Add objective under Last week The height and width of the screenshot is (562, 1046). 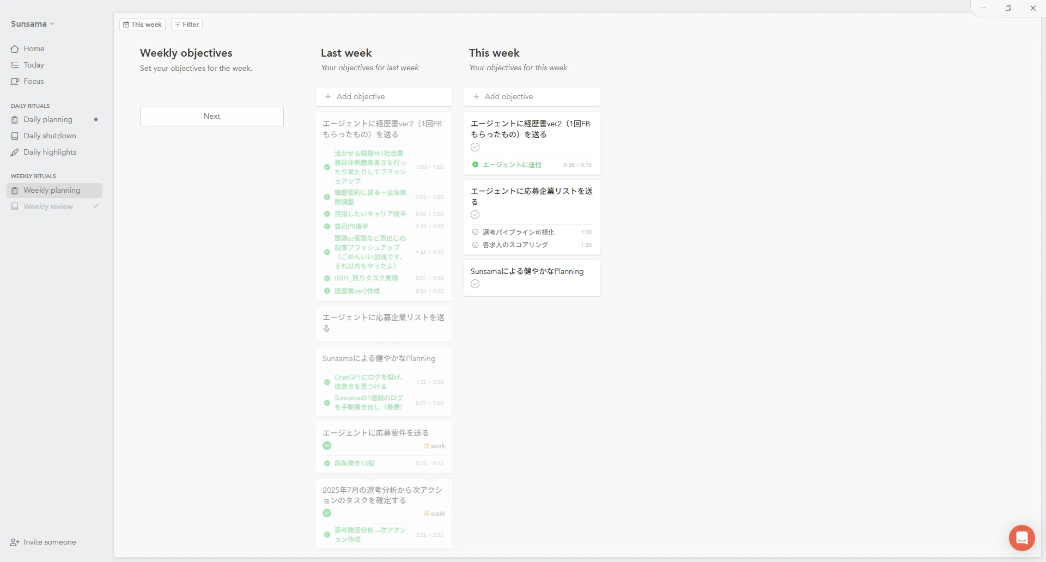tap(384, 96)
